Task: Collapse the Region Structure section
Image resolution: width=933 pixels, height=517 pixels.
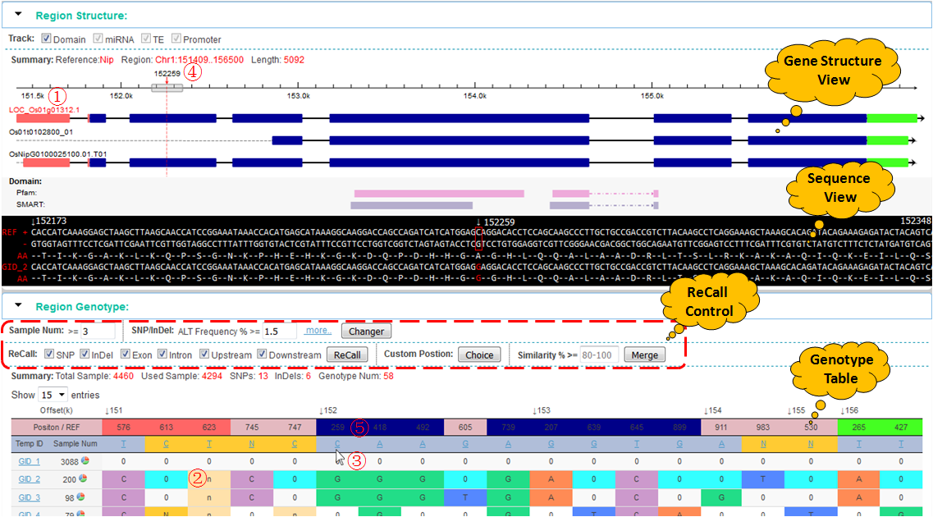Action: click(18, 14)
